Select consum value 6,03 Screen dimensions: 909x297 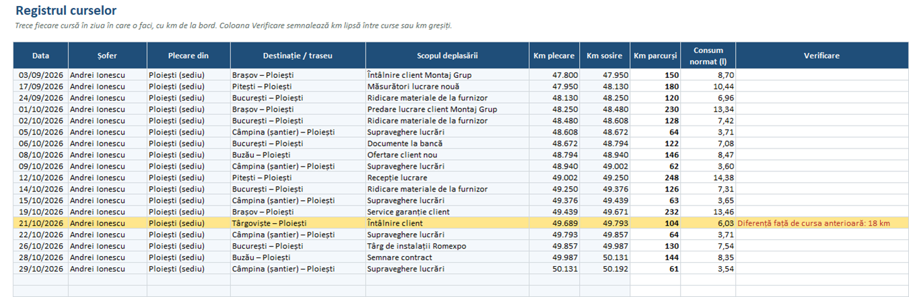pos(708,223)
